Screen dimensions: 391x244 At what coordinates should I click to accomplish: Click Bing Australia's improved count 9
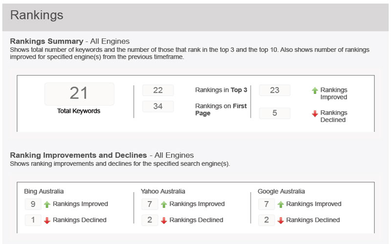pos(33,204)
